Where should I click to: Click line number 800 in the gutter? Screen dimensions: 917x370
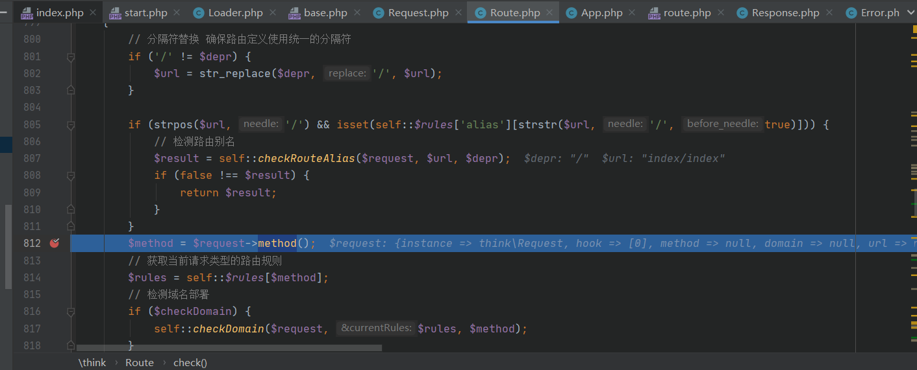[x=32, y=40]
